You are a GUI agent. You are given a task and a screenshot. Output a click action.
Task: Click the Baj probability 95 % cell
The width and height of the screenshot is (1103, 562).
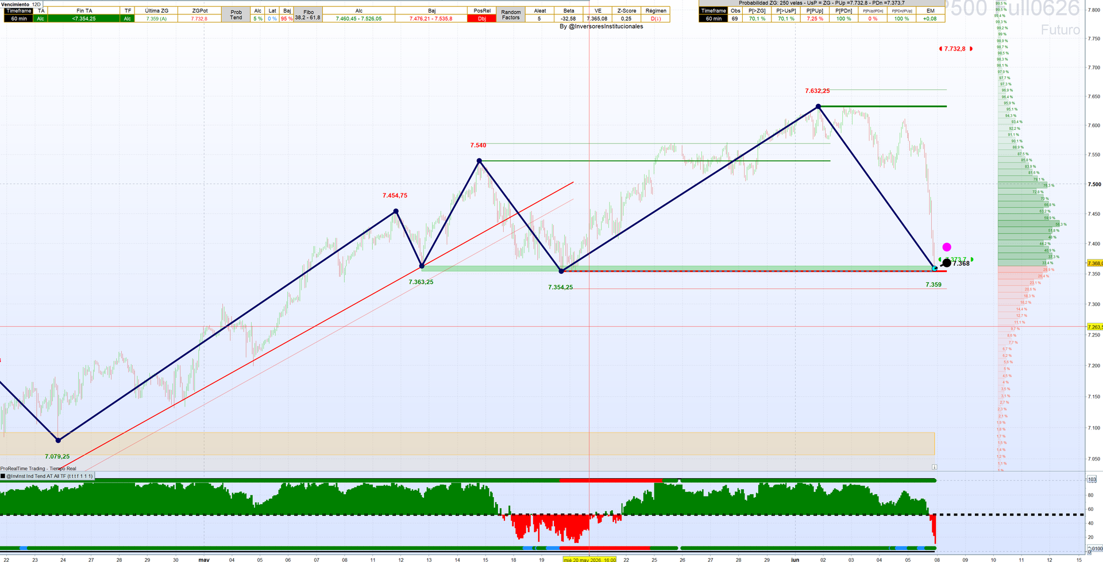pos(287,18)
